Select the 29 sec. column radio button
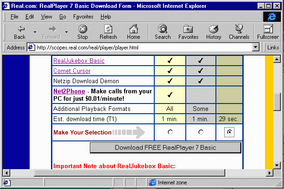Screen dimensions: 284x189 229,132
